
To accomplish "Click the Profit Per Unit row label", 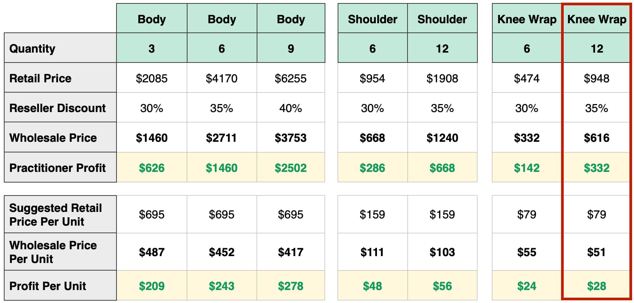I will tap(60, 285).
